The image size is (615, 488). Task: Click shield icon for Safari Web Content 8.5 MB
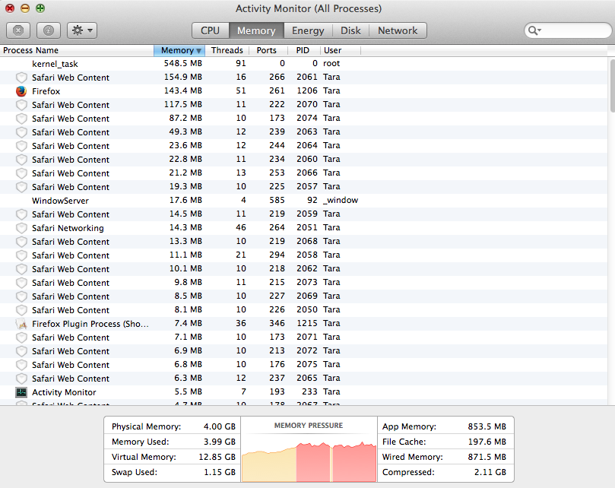(21, 296)
